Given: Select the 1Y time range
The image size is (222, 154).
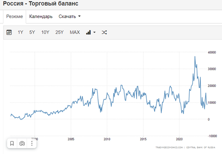Looking at the screenshot, I should click(x=21, y=32).
